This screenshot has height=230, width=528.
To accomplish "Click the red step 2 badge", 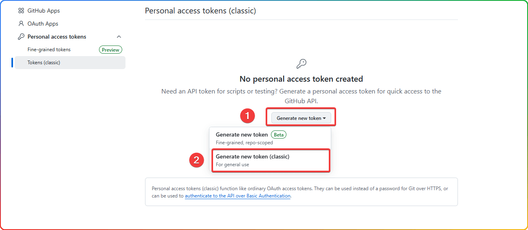I will coord(197,160).
